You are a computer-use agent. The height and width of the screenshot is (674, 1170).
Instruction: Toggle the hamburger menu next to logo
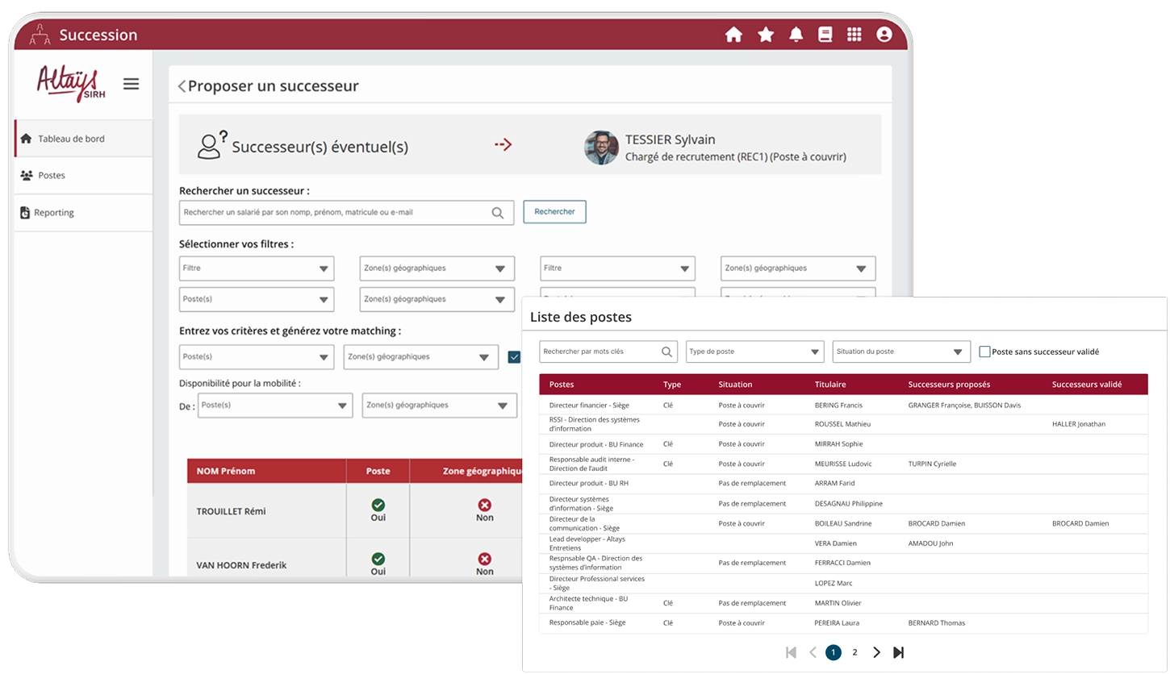(131, 84)
